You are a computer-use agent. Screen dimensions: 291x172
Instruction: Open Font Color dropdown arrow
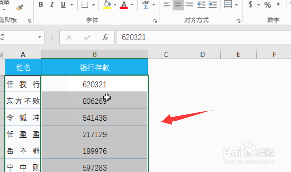[x=132, y=5]
